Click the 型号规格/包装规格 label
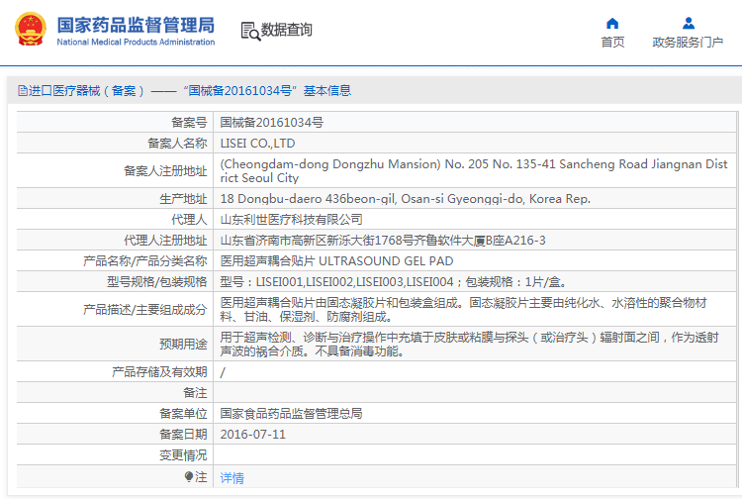Viewport: 742px width, 499px height. click(x=157, y=282)
